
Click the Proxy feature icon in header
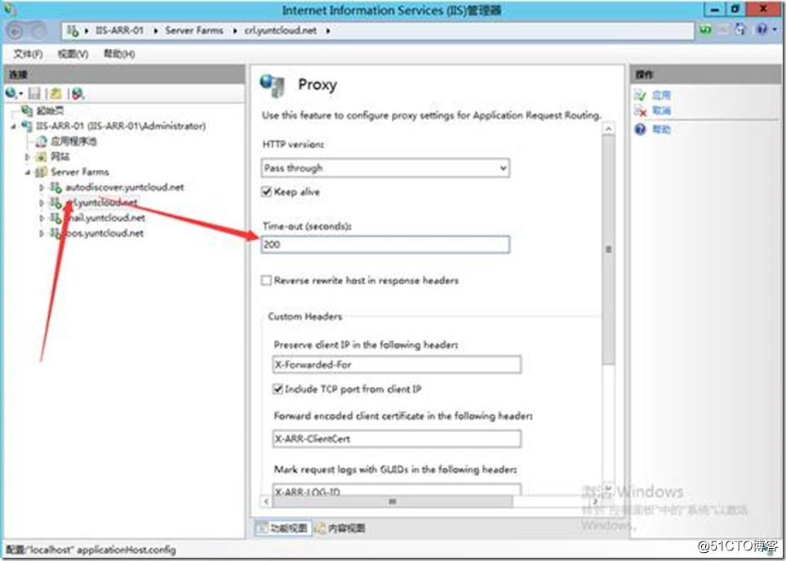click(273, 86)
